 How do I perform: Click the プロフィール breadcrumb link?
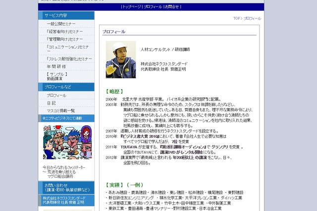pos(252,18)
